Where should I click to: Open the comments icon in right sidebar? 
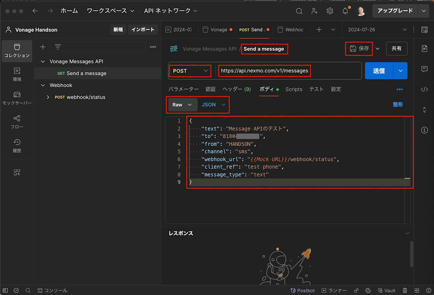click(x=425, y=69)
